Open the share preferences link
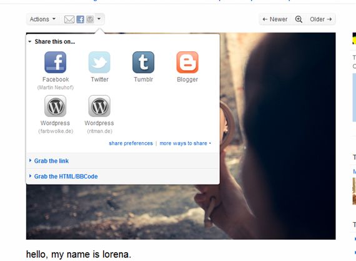 pos(131,143)
